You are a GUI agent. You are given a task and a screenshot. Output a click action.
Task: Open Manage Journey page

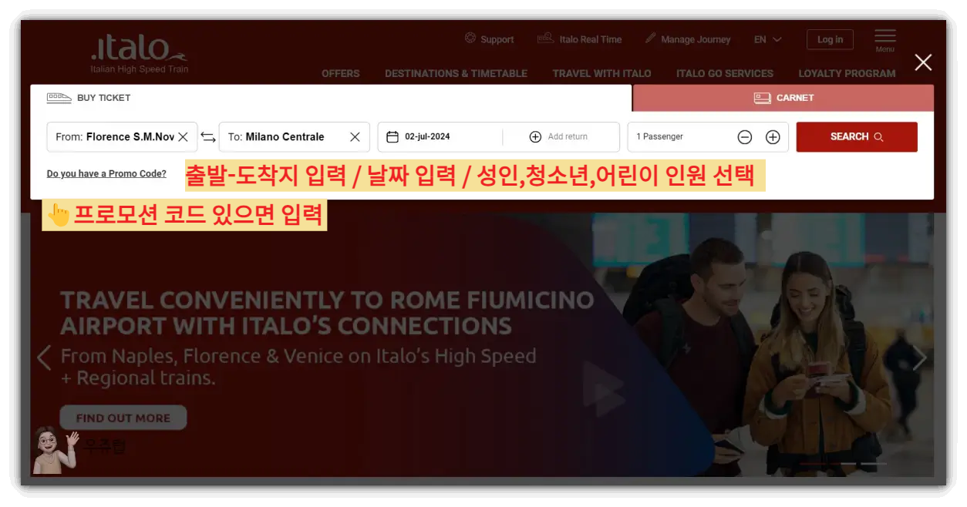tap(688, 39)
